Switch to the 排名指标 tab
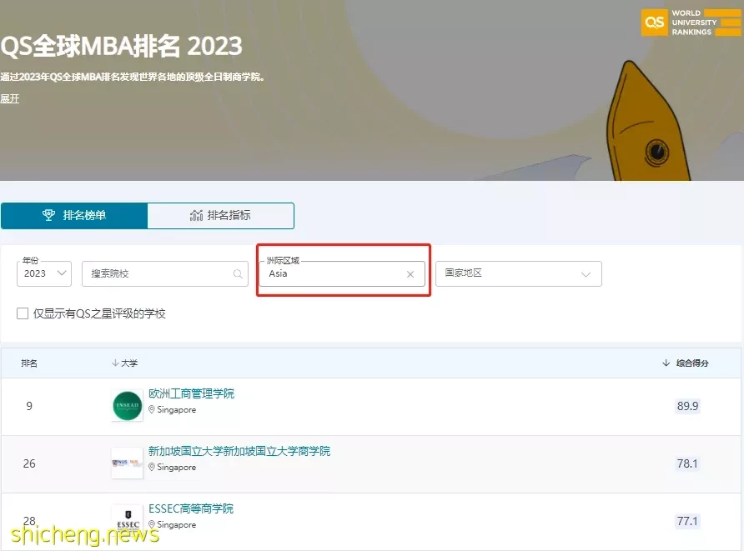744x551 pixels. (x=221, y=216)
